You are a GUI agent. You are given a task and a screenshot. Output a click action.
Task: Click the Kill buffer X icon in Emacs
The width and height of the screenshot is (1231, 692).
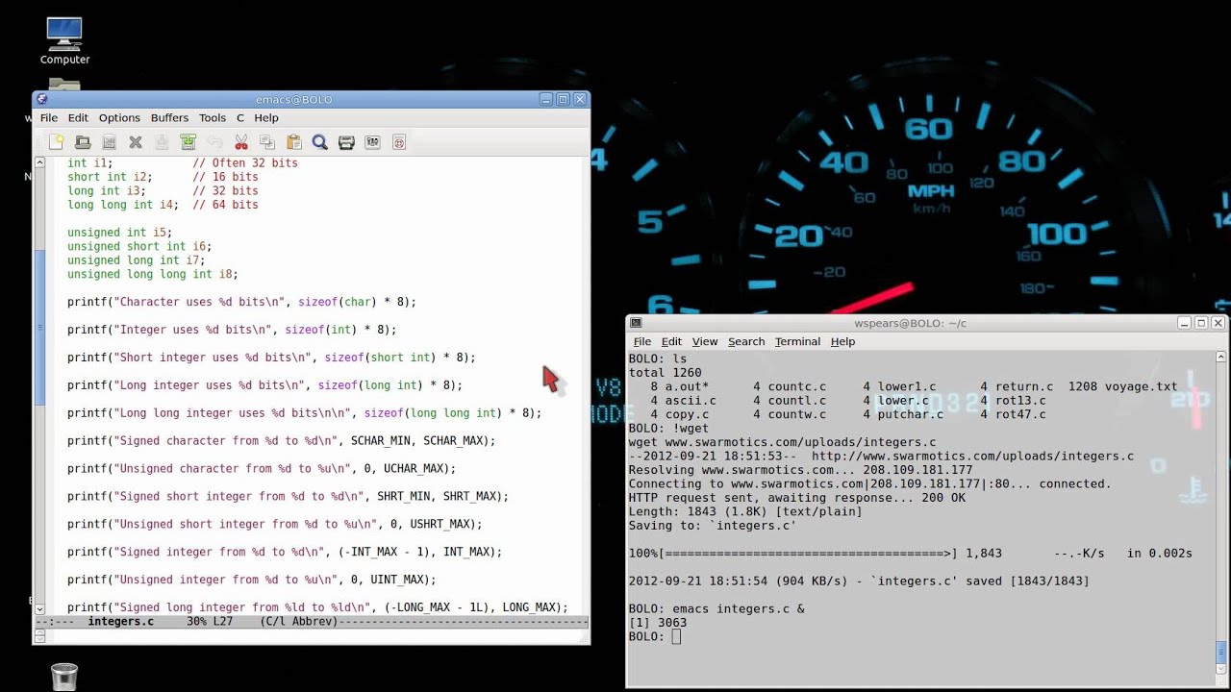(x=136, y=142)
